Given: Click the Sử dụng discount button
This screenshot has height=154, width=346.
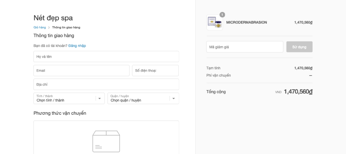Looking at the screenshot, I should click(299, 47).
